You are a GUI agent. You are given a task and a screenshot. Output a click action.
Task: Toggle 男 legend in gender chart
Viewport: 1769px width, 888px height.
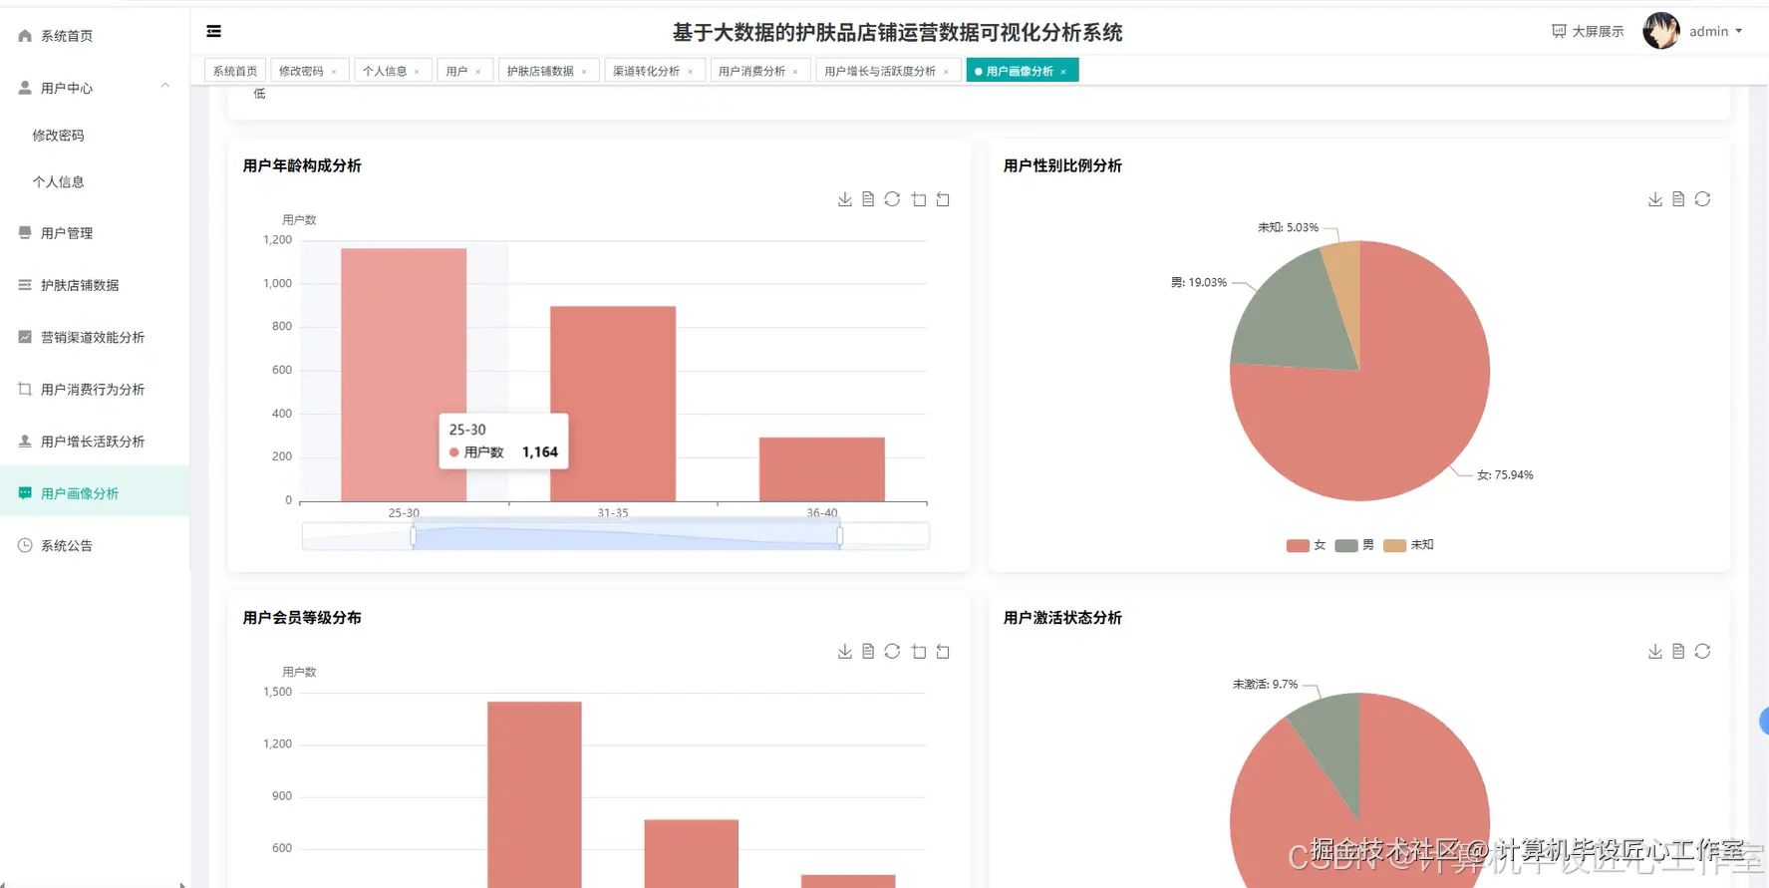coord(1354,545)
